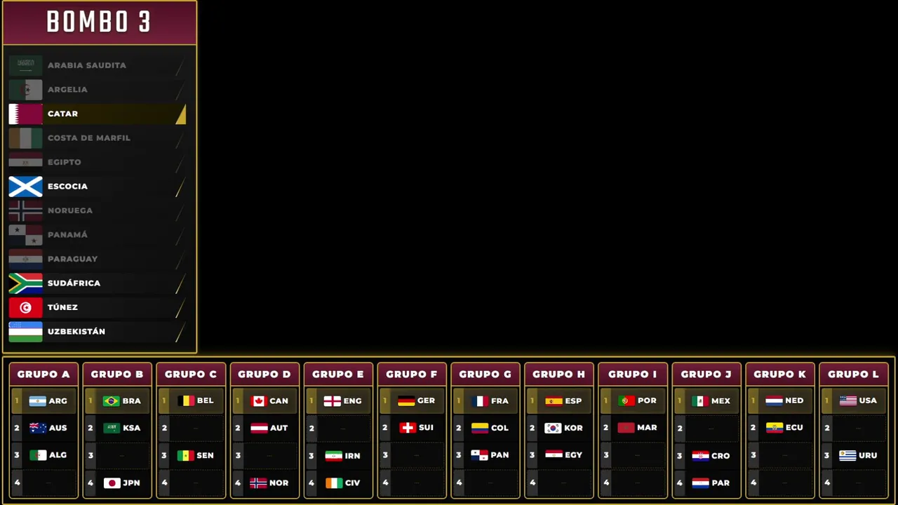
Task: Click the Qatar flag in Bombo 3
Action: (25, 114)
